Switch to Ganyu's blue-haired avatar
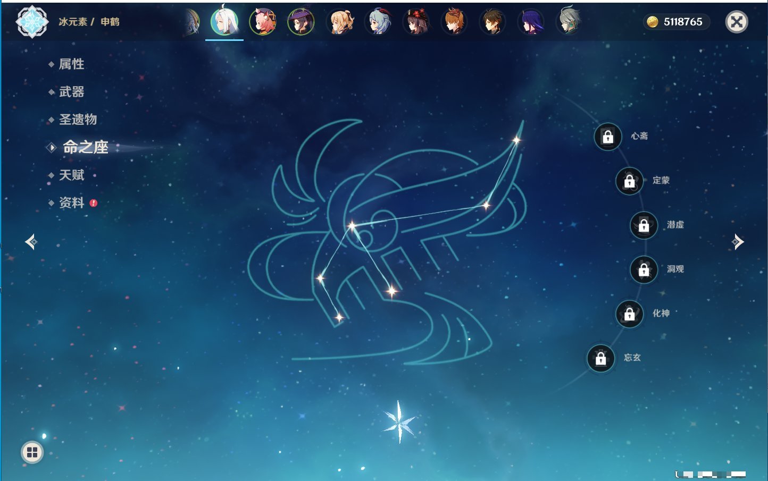Screen dimensions: 768x481 pyautogui.click(x=379, y=22)
